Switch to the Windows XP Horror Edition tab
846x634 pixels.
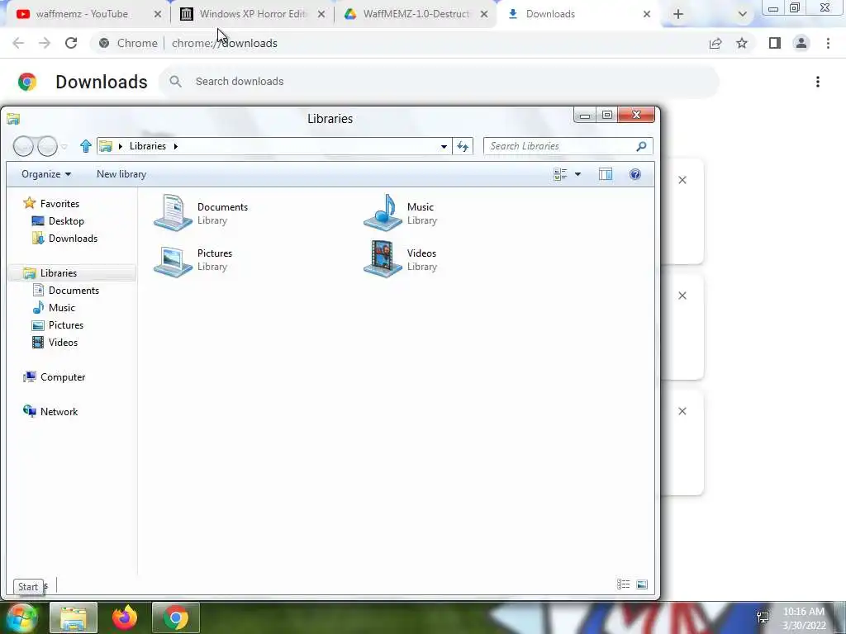pyautogui.click(x=252, y=14)
